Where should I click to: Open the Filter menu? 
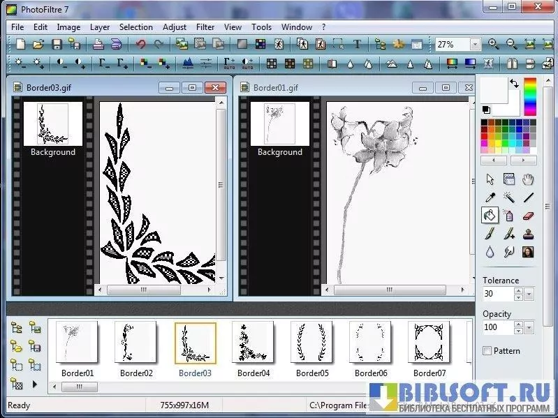tap(205, 27)
